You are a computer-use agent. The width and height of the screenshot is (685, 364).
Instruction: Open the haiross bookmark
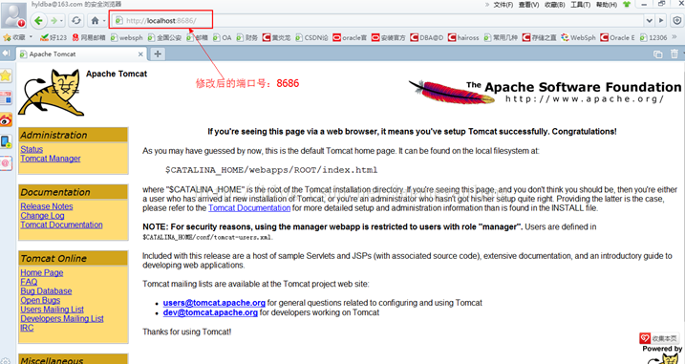463,37
